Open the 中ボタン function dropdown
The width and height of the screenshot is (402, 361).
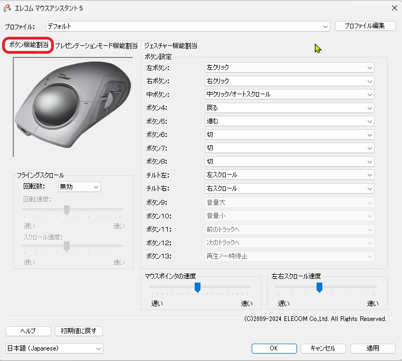tap(290, 94)
